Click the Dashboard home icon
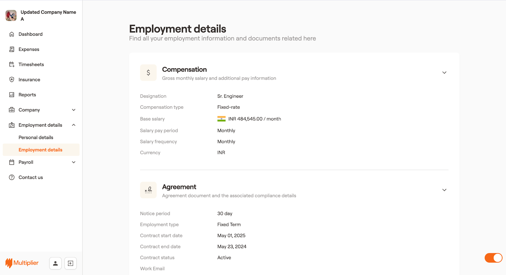This screenshot has width=506, height=275. (12, 34)
